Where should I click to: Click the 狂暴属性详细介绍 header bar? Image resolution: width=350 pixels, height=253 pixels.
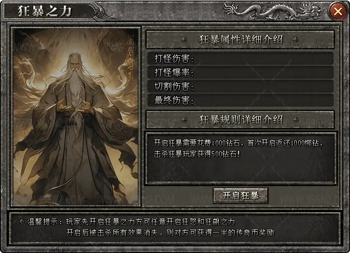click(x=240, y=40)
